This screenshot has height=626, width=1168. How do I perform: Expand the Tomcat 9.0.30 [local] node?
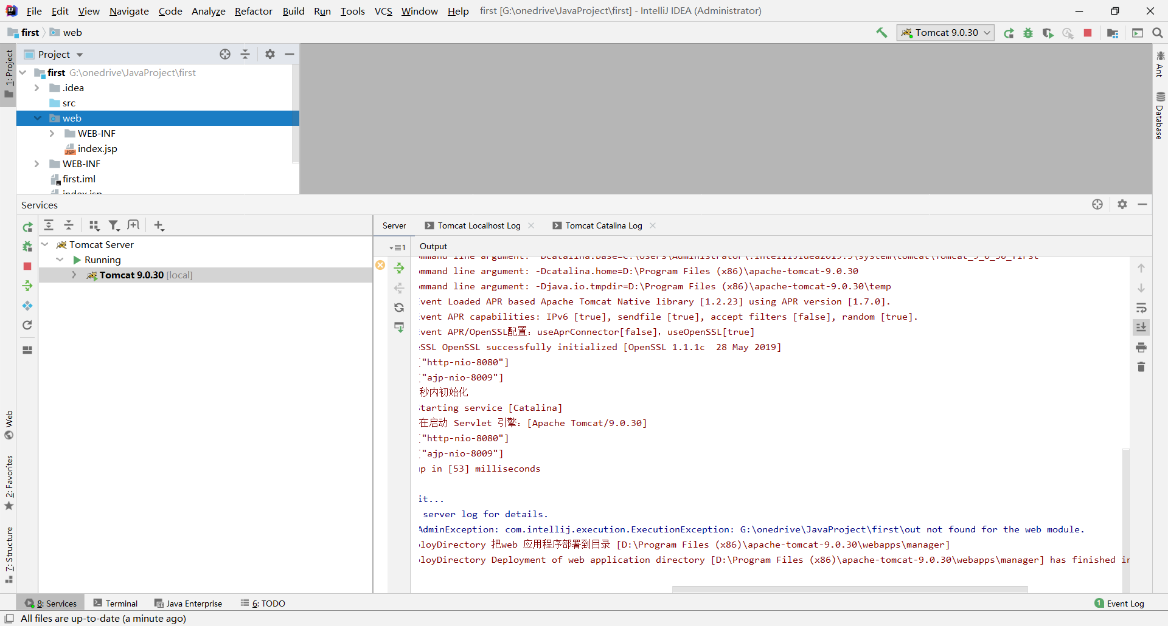(x=74, y=275)
